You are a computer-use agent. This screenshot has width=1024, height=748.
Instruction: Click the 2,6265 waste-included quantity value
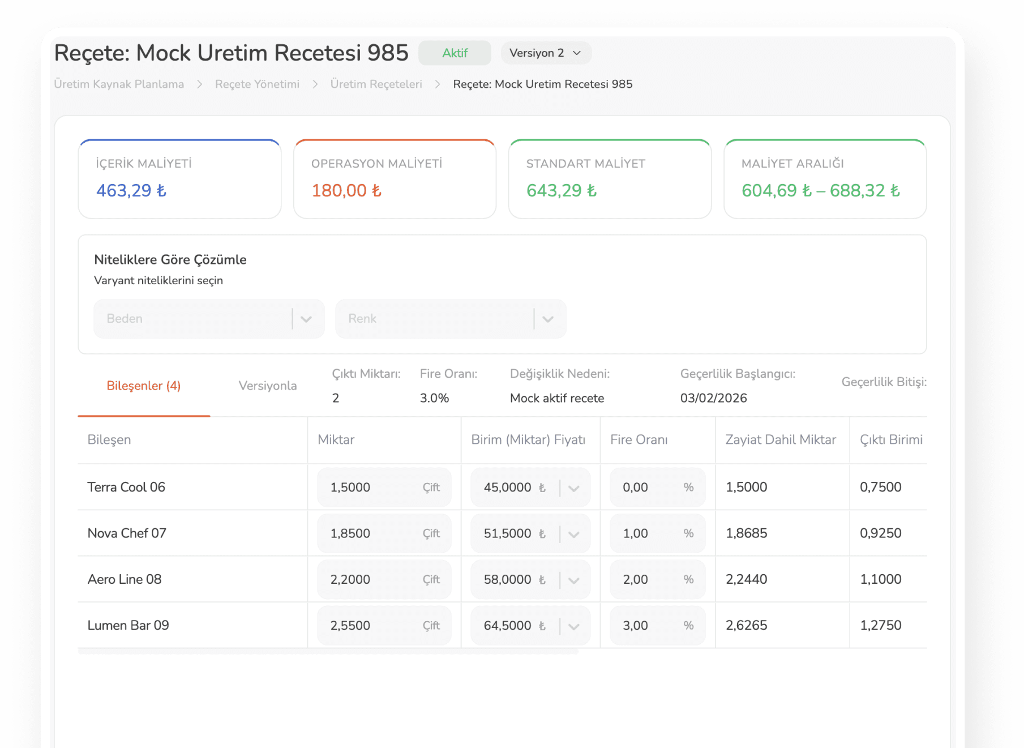[x=747, y=626]
